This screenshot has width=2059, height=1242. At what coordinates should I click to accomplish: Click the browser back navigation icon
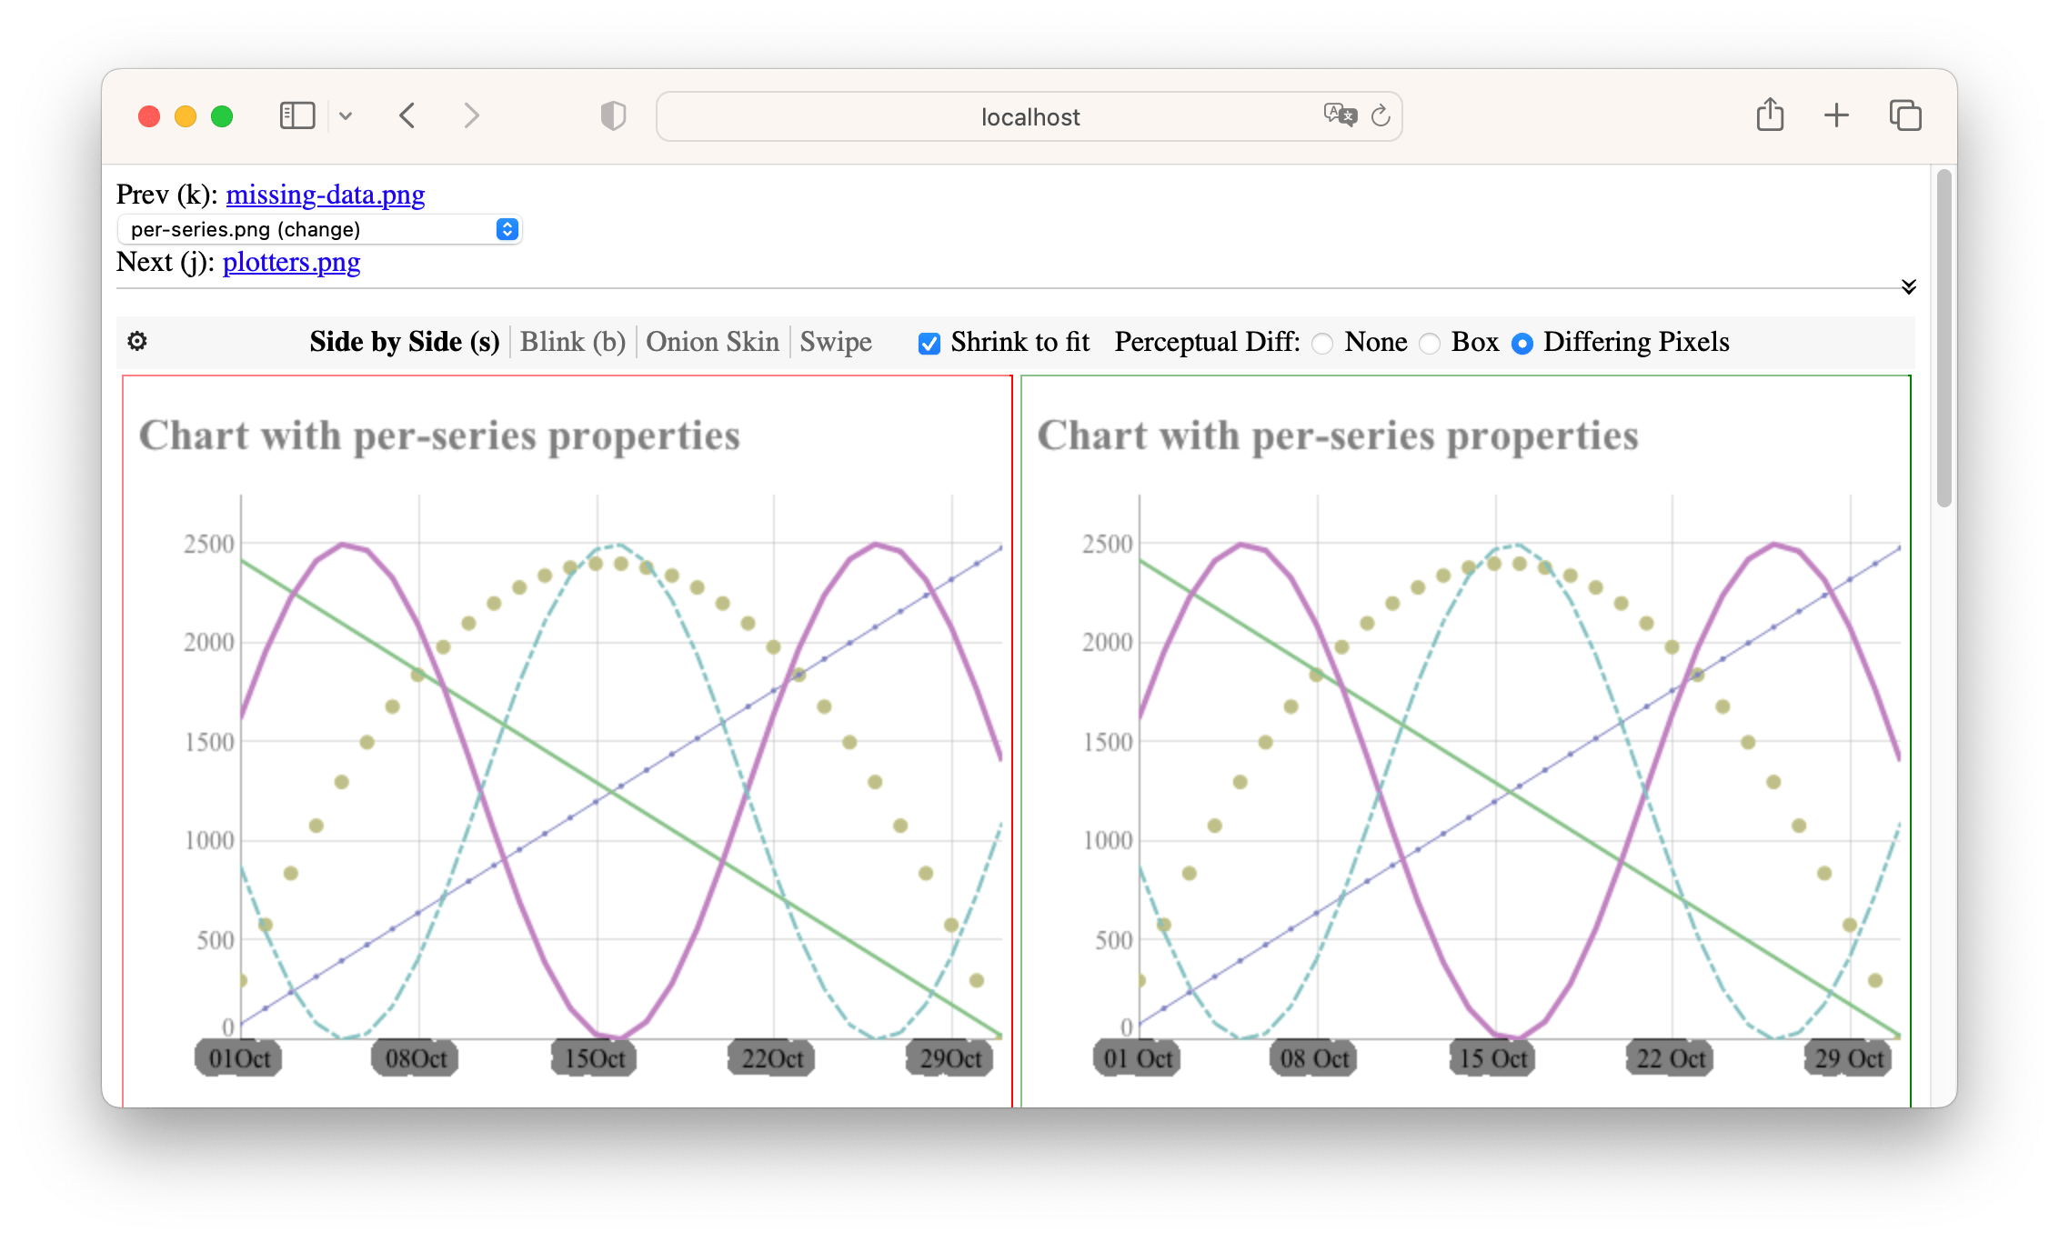tap(407, 113)
